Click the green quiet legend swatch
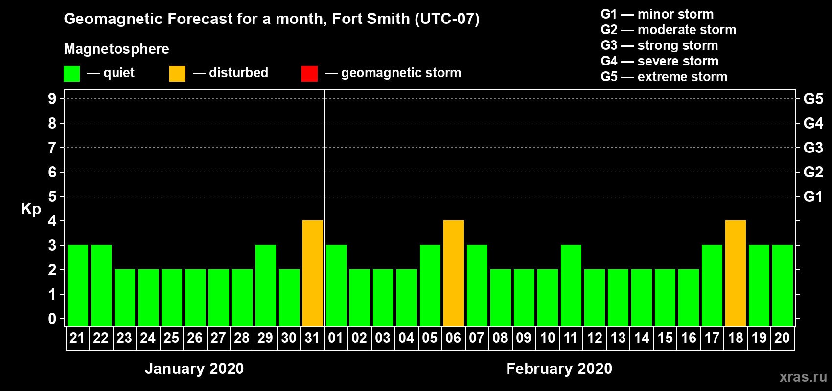832x391 pixels. [x=71, y=74]
